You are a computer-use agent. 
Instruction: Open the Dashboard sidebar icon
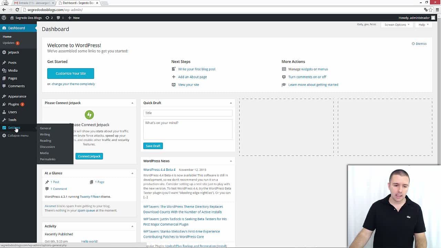4,28
